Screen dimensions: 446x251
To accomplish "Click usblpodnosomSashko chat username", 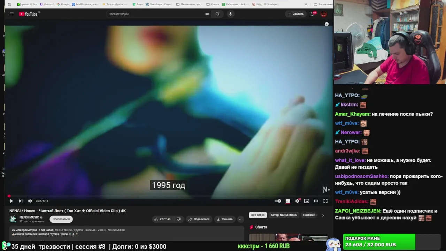I will click(x=361, y=176).
